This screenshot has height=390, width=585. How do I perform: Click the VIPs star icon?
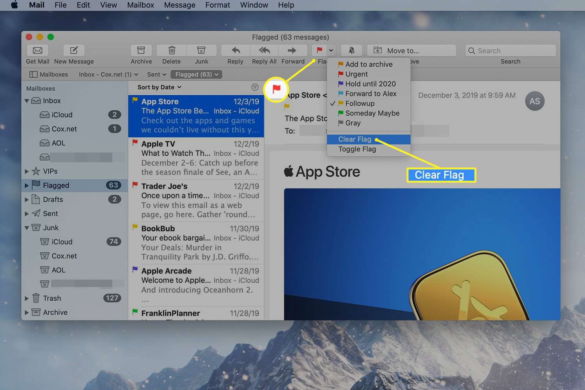pos(36,171)
